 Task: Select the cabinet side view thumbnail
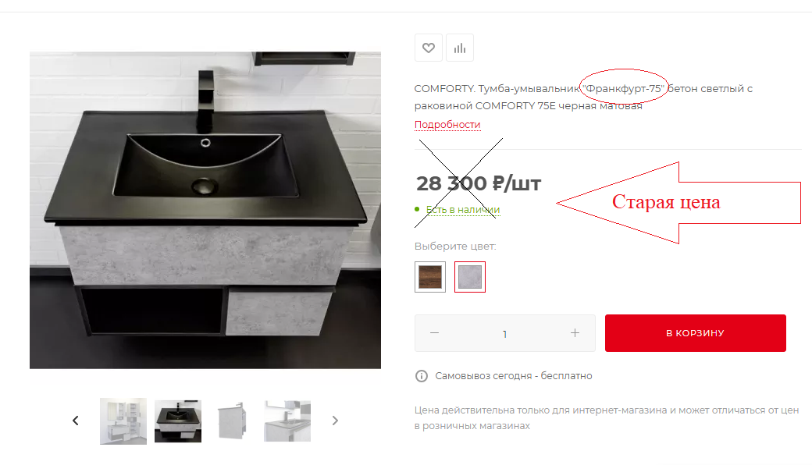pyautogui.click(x=232, y=421)
